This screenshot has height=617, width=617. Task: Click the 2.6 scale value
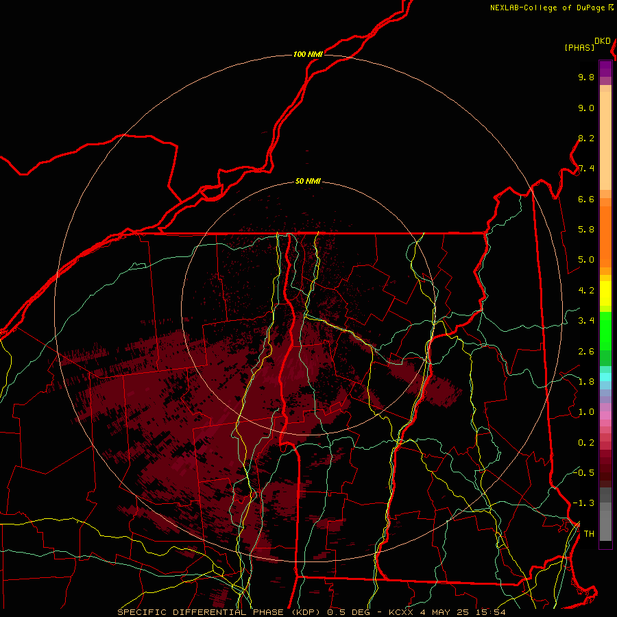(x=586, y=352)
